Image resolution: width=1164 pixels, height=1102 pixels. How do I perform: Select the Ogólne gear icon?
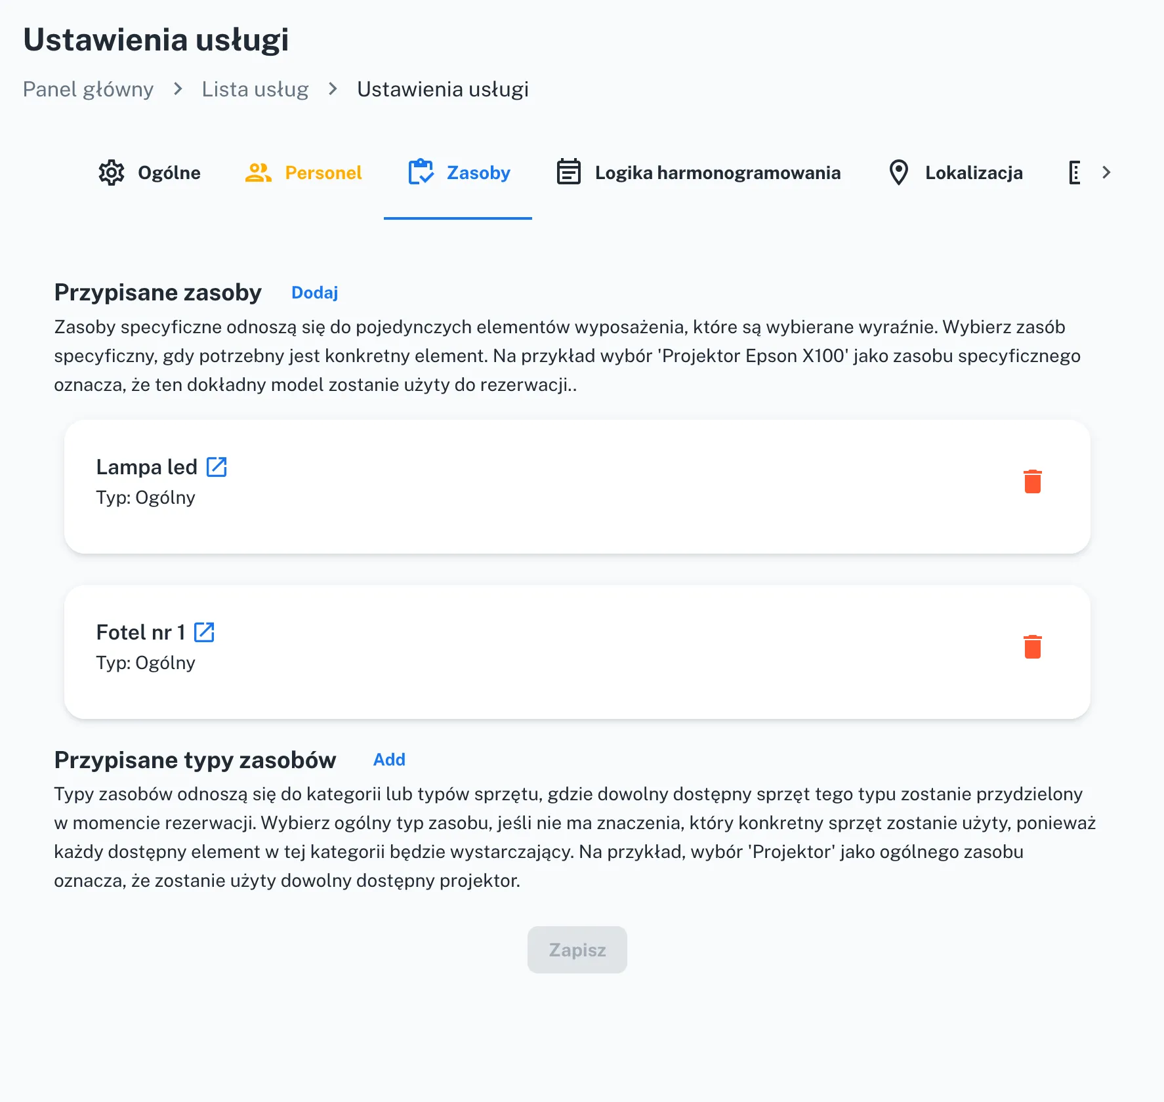[112, 173]
